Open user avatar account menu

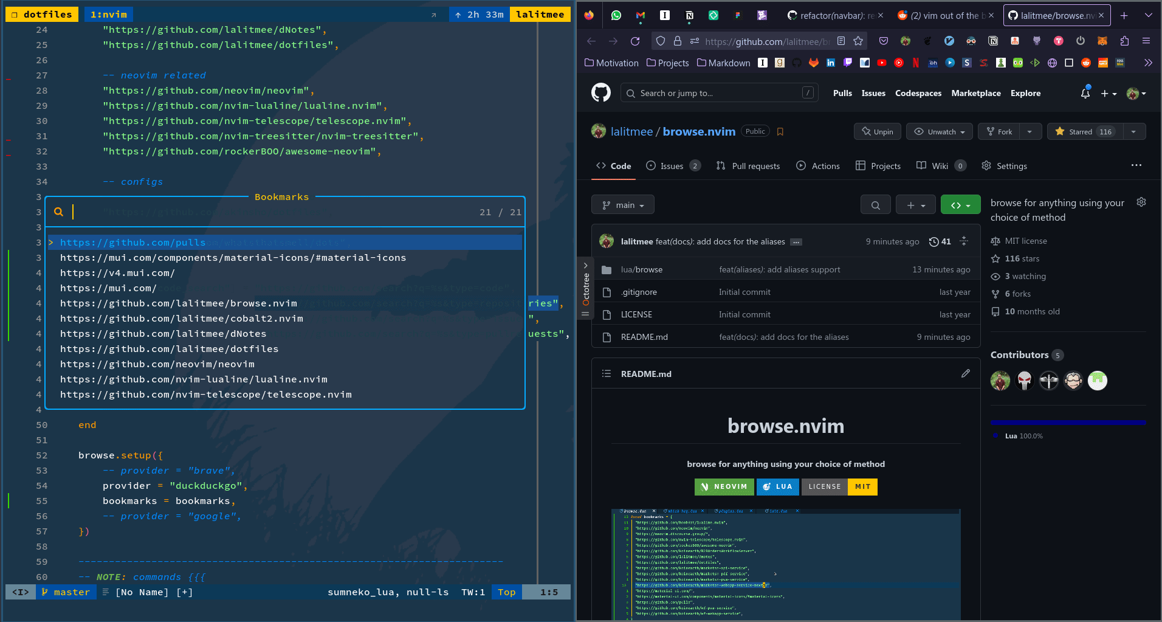click(x=1136, y=93)
